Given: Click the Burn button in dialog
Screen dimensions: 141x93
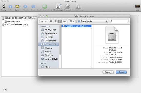Looking at the screenshot, I should (x=121, y=72).
